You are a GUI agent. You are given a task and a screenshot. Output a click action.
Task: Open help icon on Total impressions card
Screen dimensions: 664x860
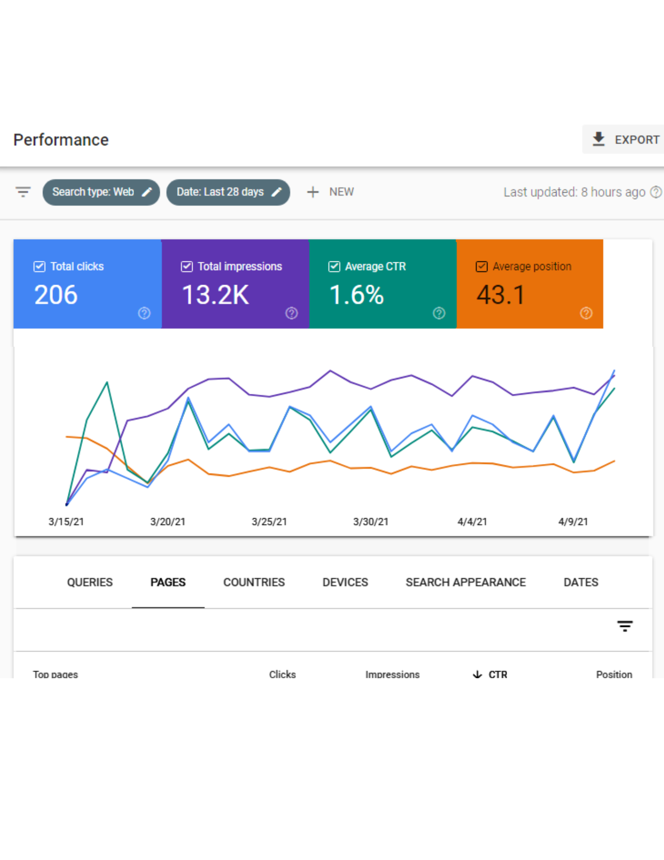click(291, 313)
